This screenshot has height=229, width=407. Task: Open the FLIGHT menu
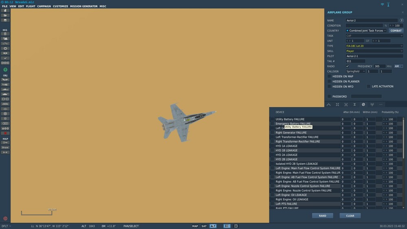31,6
